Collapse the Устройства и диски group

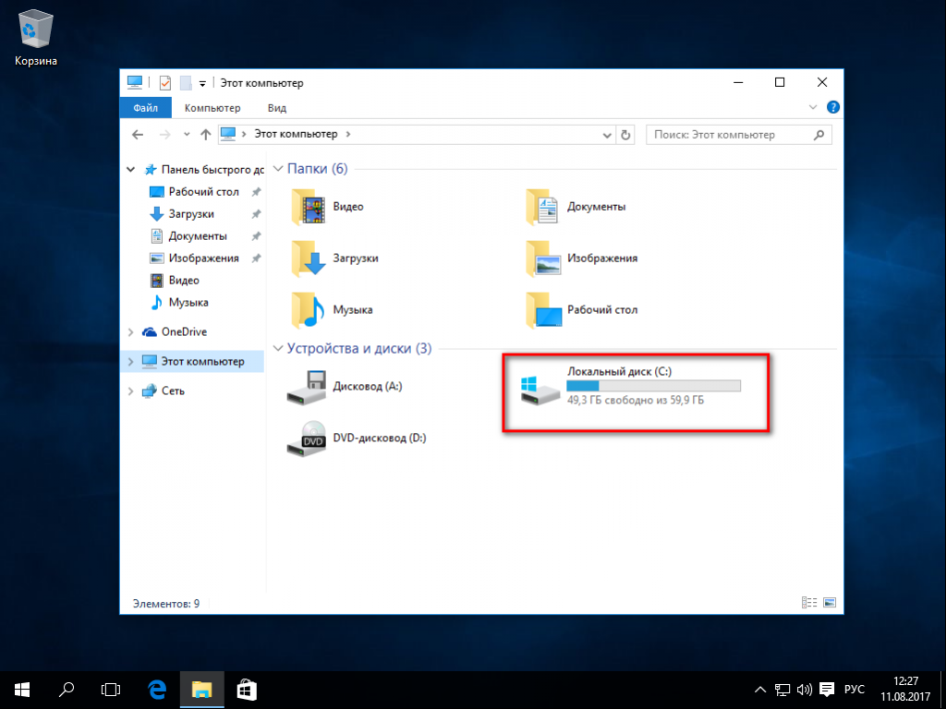click(278, 349)
